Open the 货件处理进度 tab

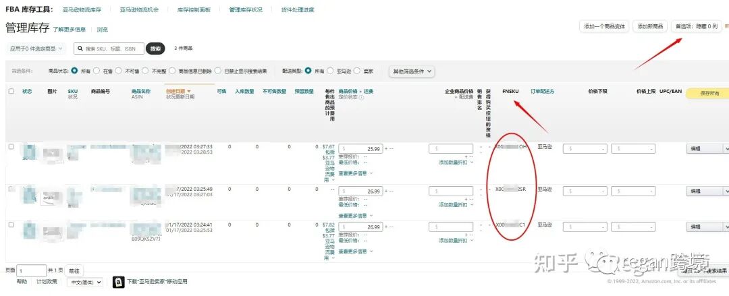coord(298,9)
